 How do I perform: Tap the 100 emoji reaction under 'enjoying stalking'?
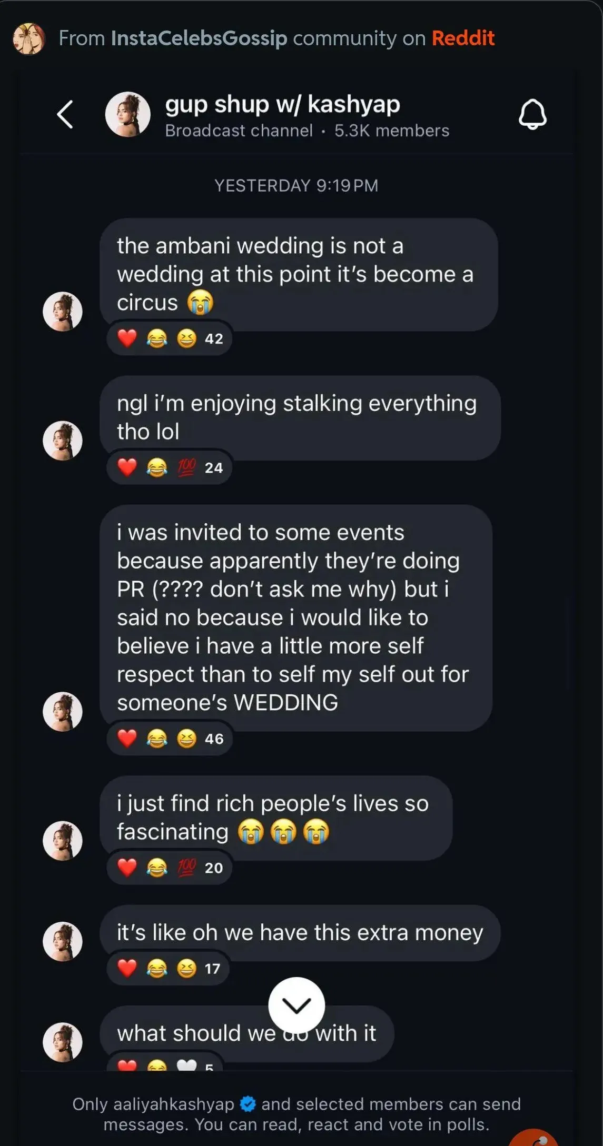(186, 467)
